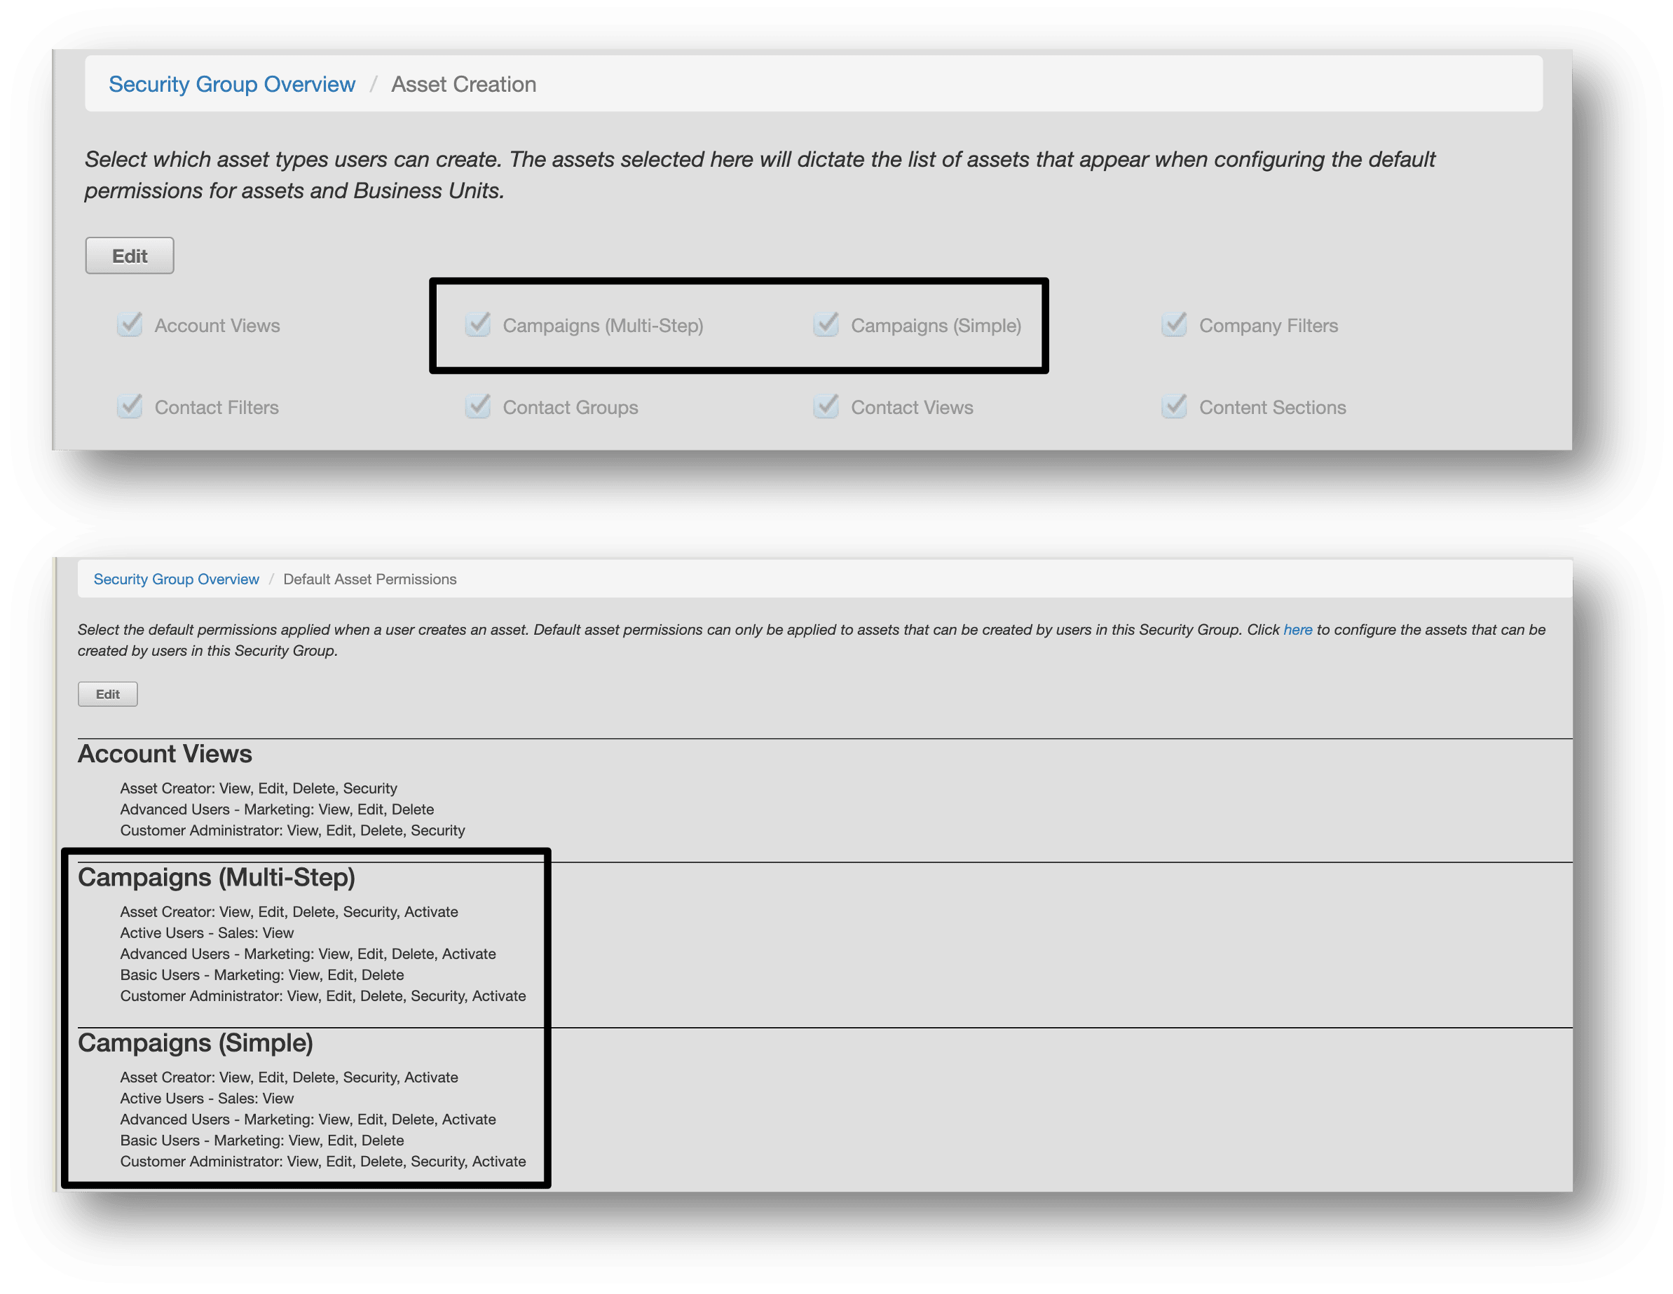This screenshot has width=1673, height=1294.
Task: Toggle the Account Views asset creation checkbox
Action: pos(130,324)
